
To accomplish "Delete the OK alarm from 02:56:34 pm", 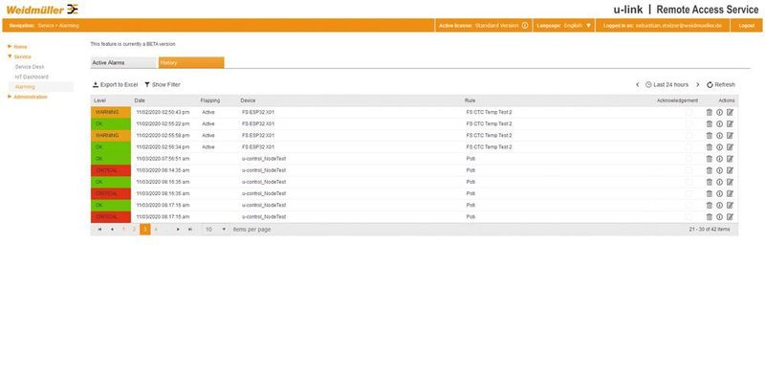I will pos(710,147).
